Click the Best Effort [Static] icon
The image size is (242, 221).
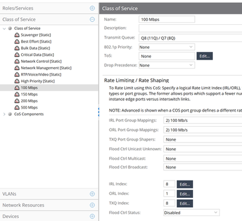tap(17, 42)
